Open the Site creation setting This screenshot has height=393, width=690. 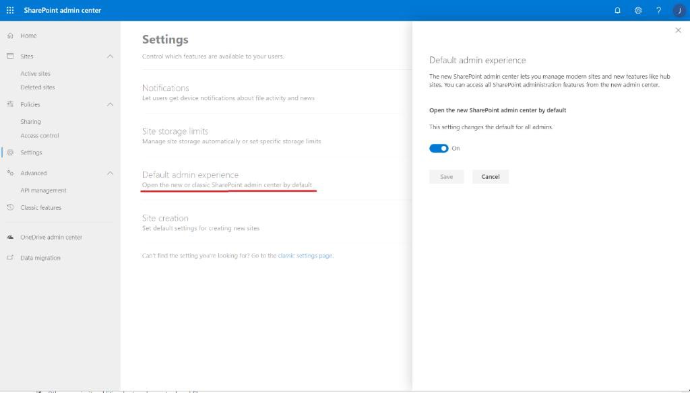click(x=165, y=218)
